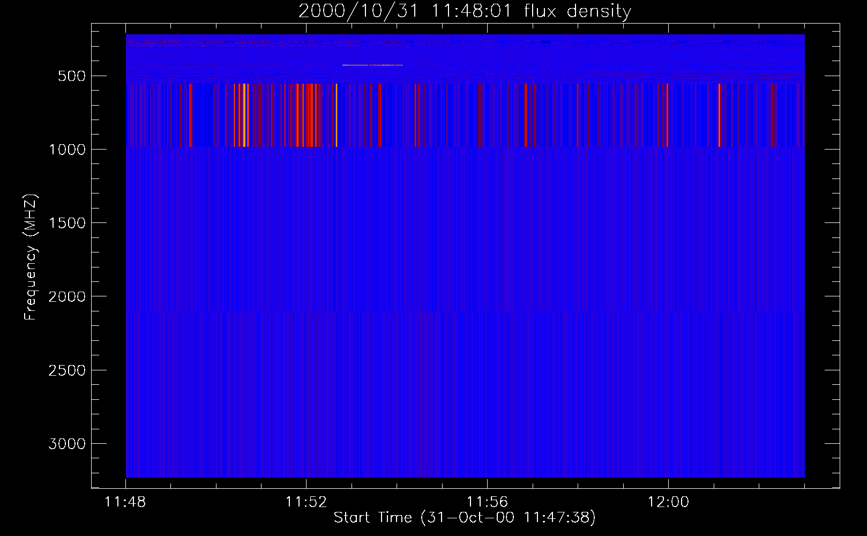
Task: Click the 11:56 time tick label
Action: tap(487, 502)
